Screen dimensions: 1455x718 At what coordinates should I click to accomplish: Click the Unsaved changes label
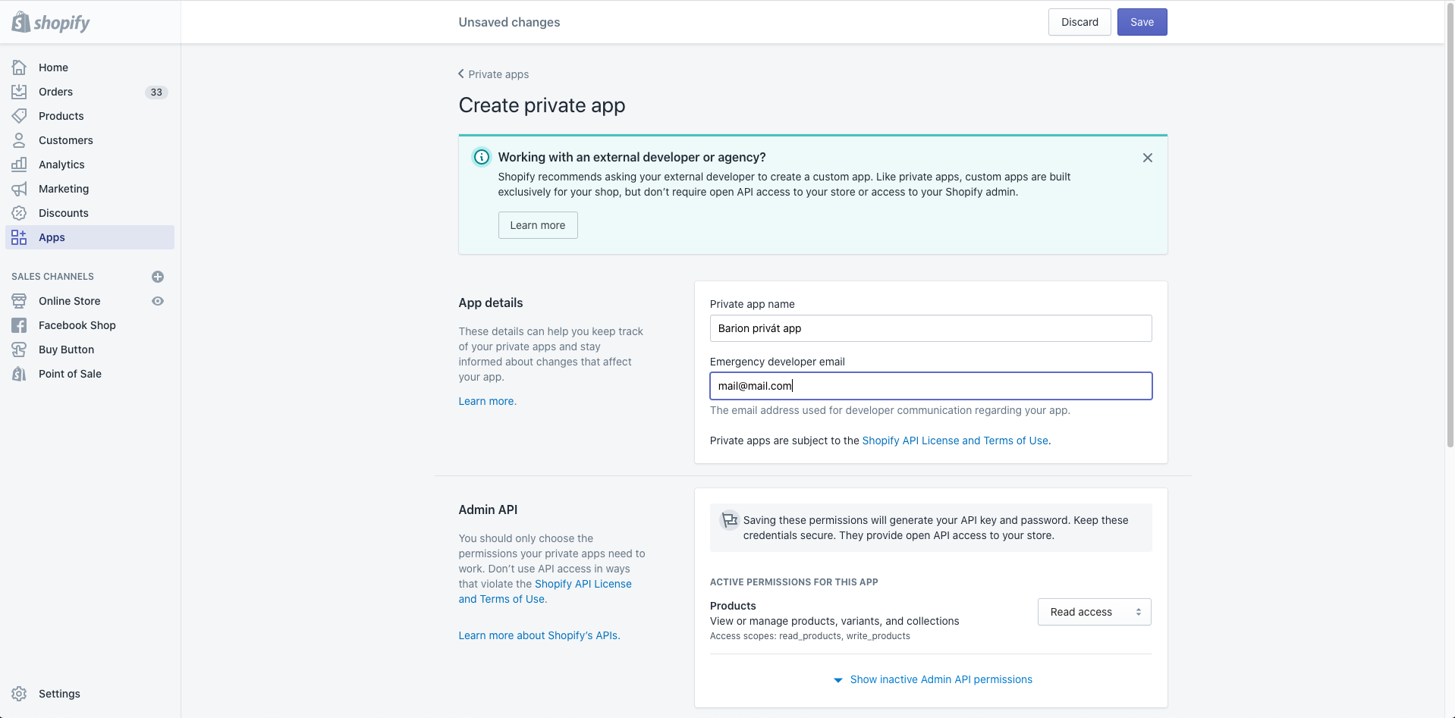(509, 22)
